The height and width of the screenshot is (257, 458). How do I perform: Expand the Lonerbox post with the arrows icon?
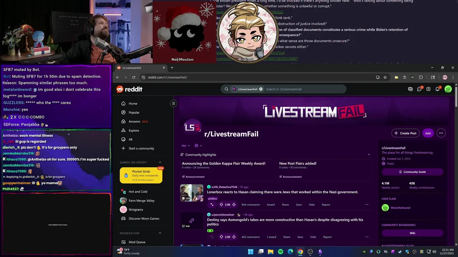coord(212,205)
